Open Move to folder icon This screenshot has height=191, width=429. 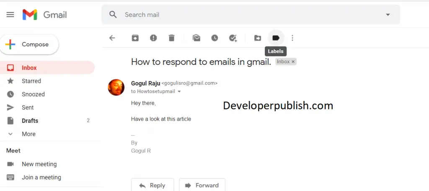(x=258, y=38)
